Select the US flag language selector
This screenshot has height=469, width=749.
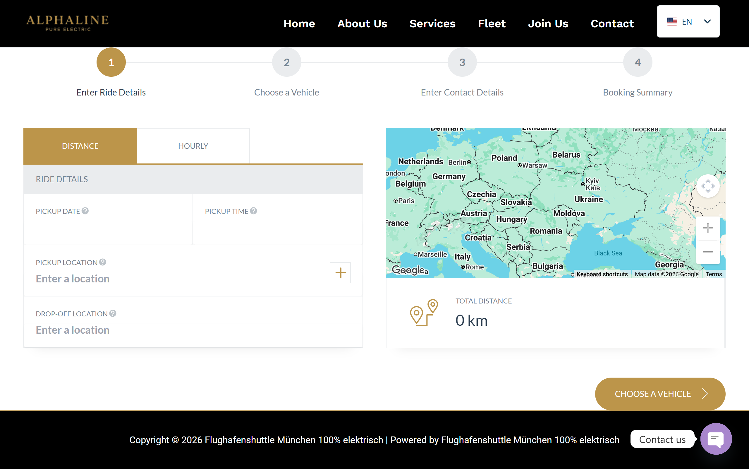coord(672,21)
